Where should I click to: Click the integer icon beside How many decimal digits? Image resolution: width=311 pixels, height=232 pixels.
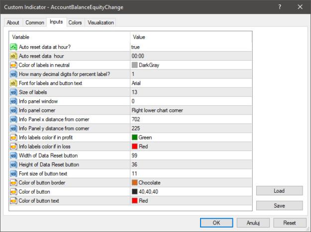(x=13, y=74)
